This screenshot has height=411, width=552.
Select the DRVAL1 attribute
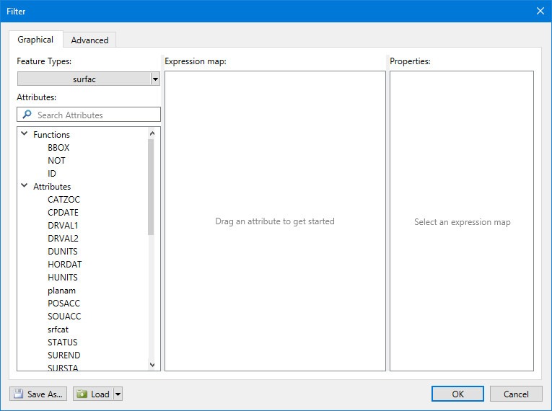pos(63,226)
